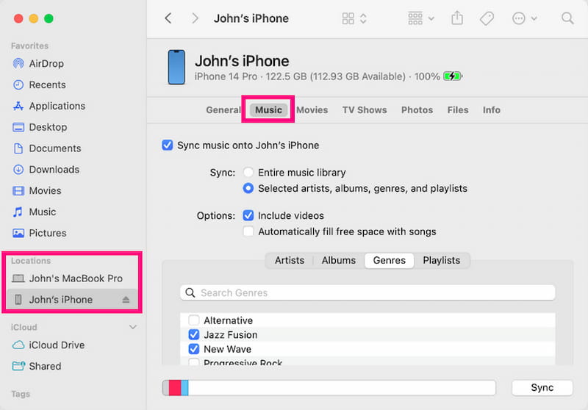Eject John's iPhone
Viewport: 588px width, 410px height.
click(x=126, y=300)
